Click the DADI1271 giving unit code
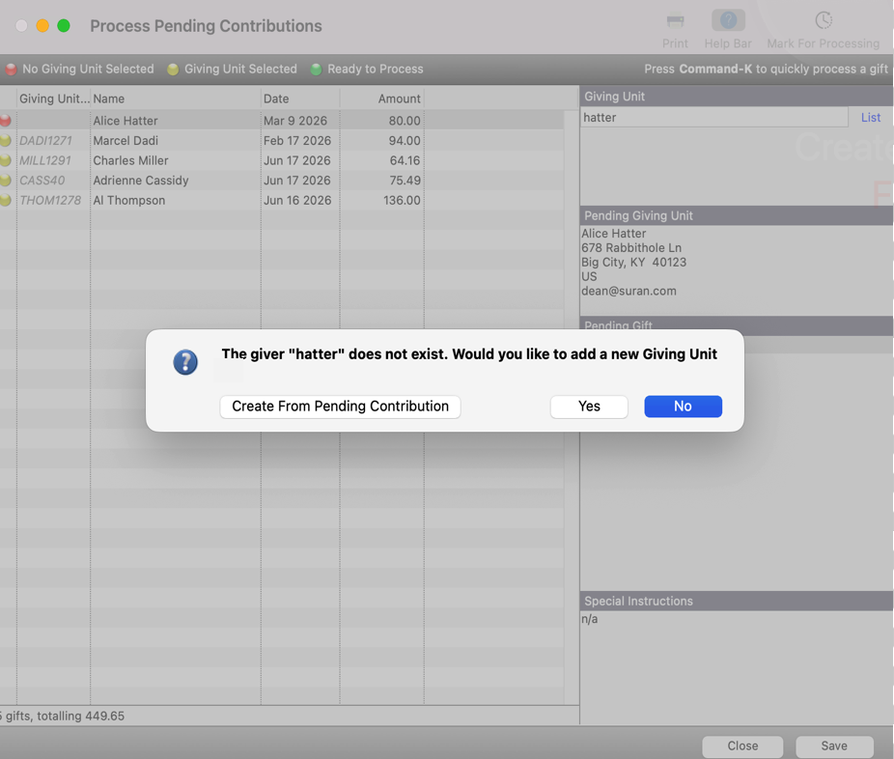894x759 pixels. click(45, 140)
